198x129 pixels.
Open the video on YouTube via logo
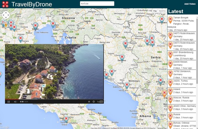pyautogui.click(x=100, y=101)
